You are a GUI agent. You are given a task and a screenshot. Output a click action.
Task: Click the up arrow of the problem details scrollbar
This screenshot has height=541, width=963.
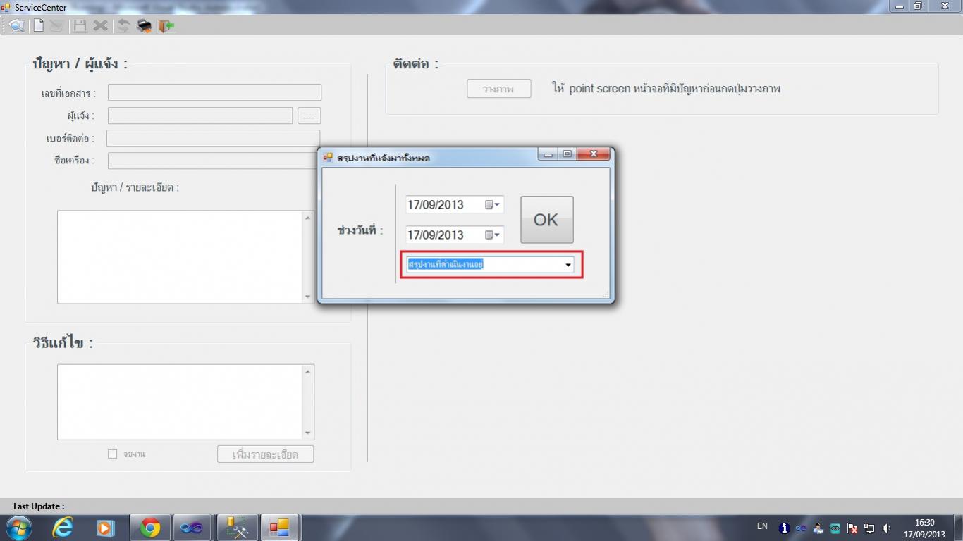[x=307, y=218]
